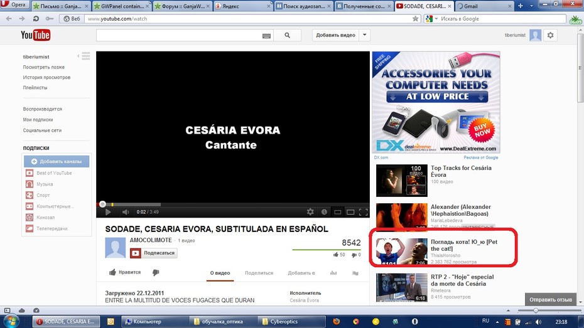This screenshot has width=584, height=328.
Task: Click browser forward arrow
Action: 22,19
